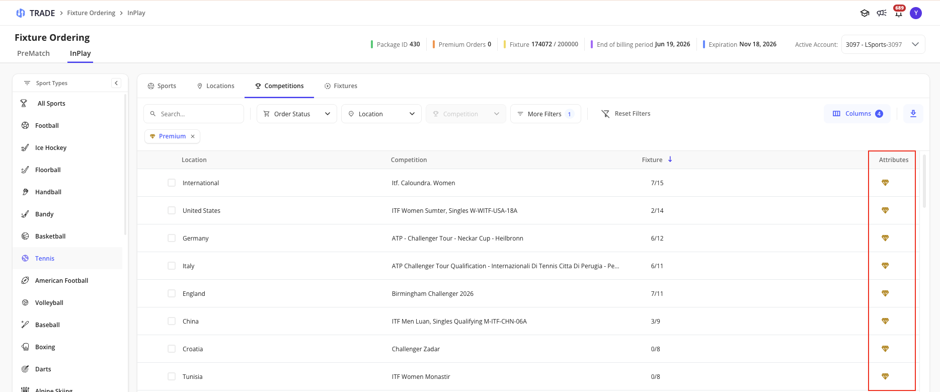Image resolution: width=940 pixels, height=392 pixels.
Task: Sort by the Fixture column arrow
Action: click(x=670, y=160)
